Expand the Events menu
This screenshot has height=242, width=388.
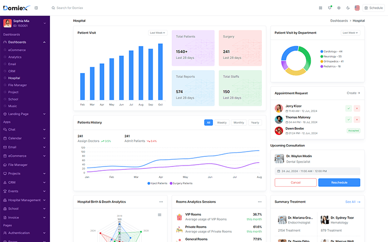pyautogui.click(x=25, y=191)
